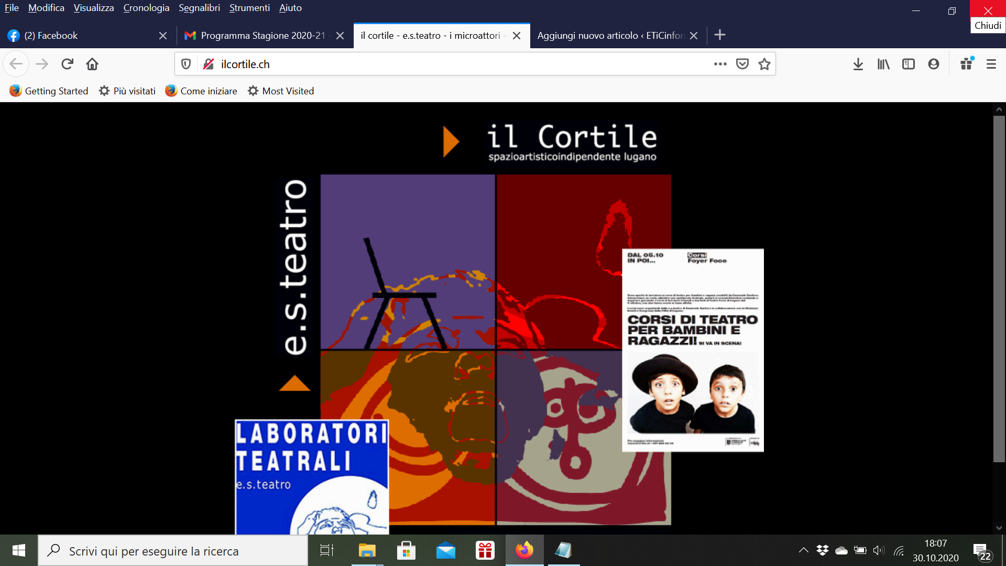The width and height of the screenshot is (1006, 566).
Task: Click the il Cortile logo header
Action: click(572, 142)
